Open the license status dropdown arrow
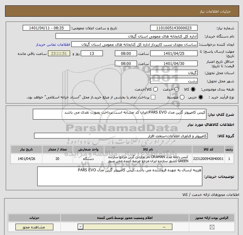This screenshot has width=243, height=235. tap(80, 227)
